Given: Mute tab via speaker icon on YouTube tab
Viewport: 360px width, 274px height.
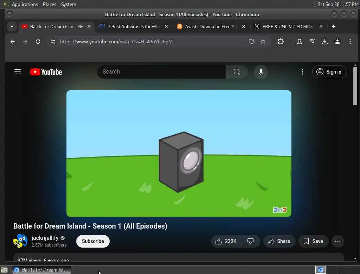Looking at the screenshot, I should [81, 26].
